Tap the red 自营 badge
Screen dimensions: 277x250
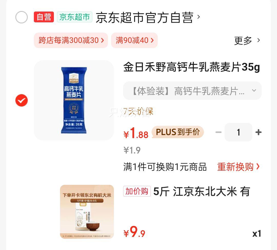click(x=44, y=17)
